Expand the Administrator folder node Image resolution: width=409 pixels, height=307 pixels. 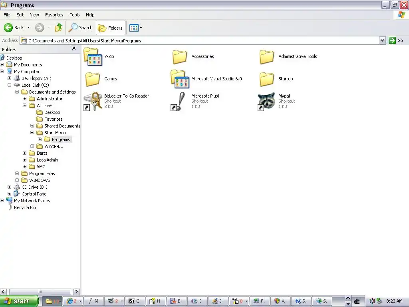24,98
